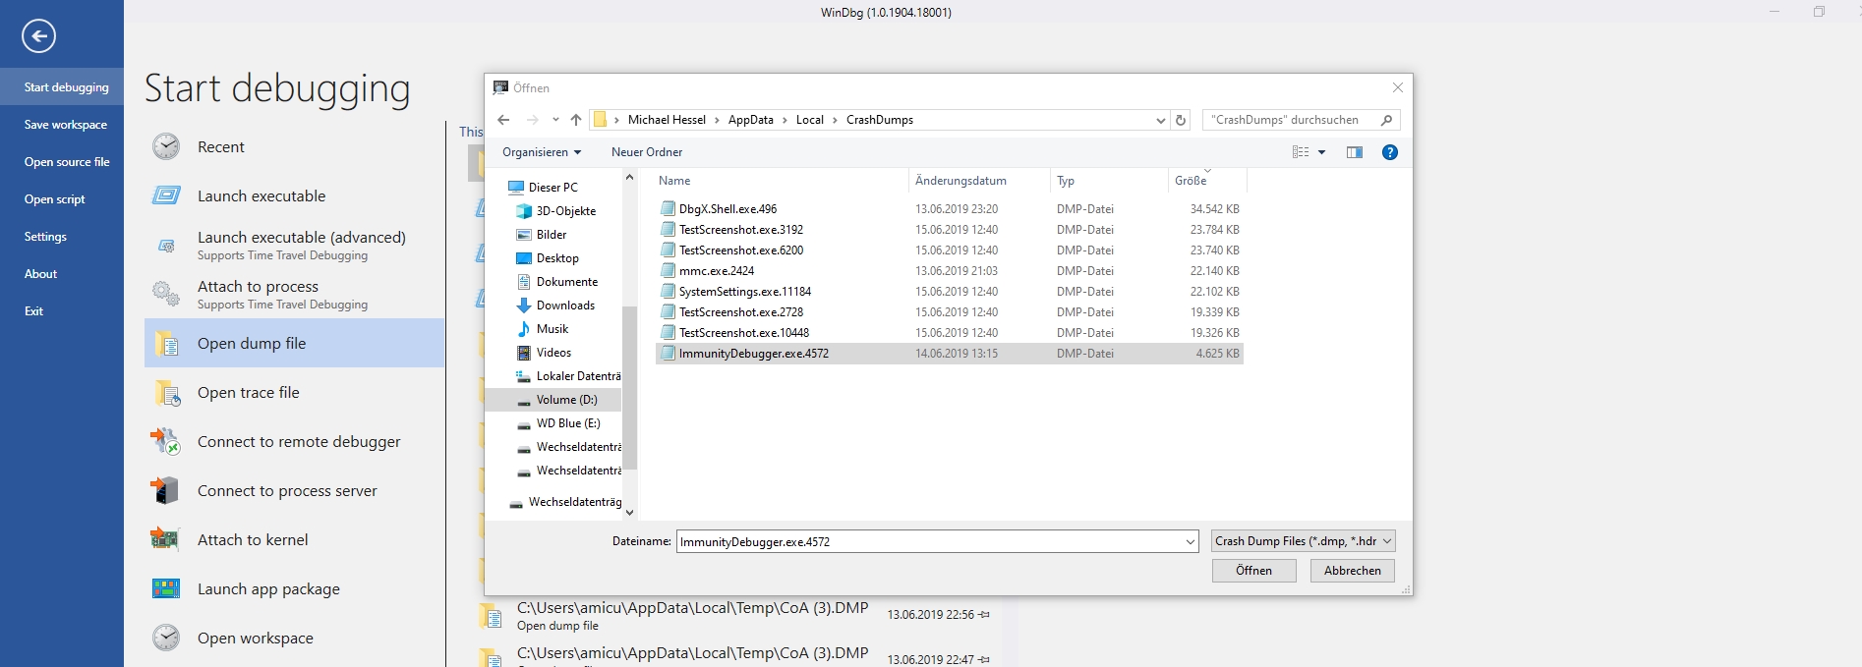Click the Open trace file icon
Image resolution: width=1862 pixels, height=667 pixels.
[x=167, y=393]
